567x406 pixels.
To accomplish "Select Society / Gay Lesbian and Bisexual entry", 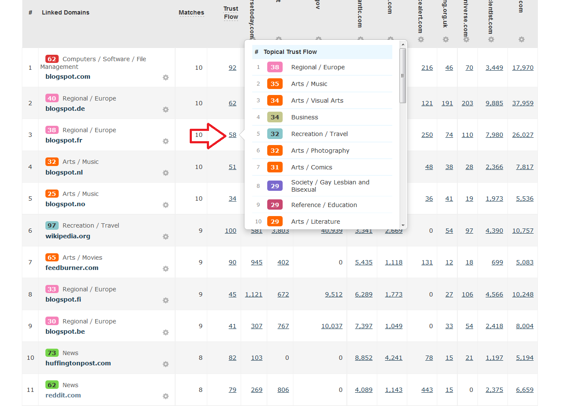I will click(x=330, y=186).
